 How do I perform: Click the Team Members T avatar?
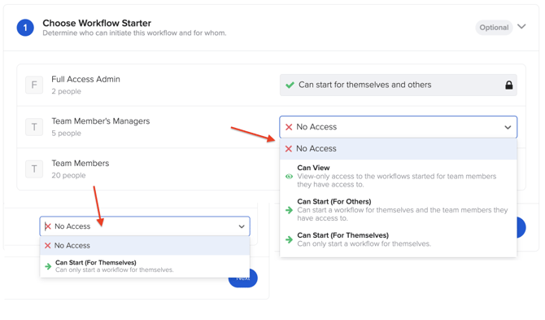coord(34,169)
